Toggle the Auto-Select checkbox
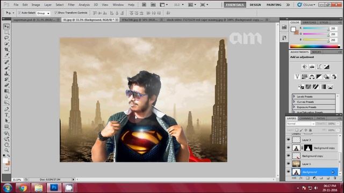 (19, 13)
